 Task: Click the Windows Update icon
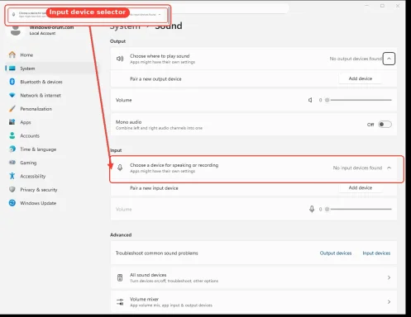coord(12,203)
